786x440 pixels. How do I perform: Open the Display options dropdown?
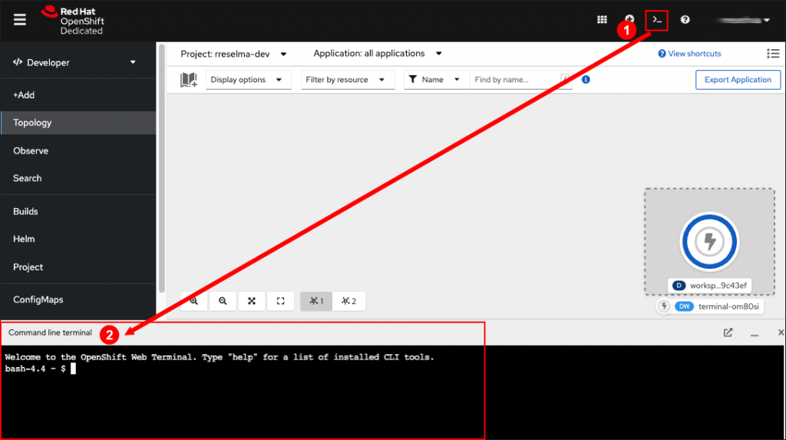[x=248, y=80]
